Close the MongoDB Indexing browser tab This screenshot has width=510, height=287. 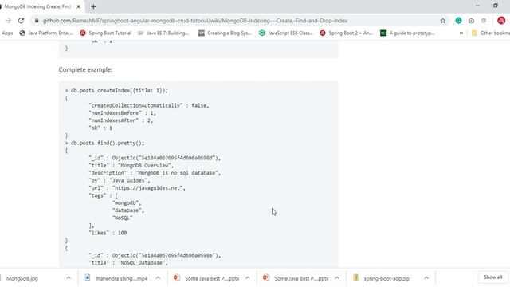(x=78, y=6)
